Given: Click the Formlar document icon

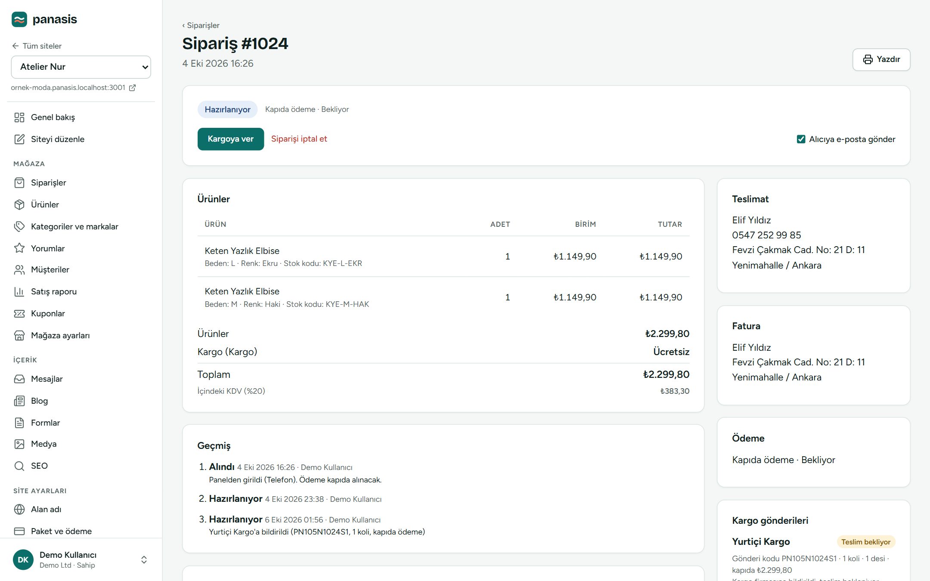Looking at the screenshot, I should coord(19,423).
